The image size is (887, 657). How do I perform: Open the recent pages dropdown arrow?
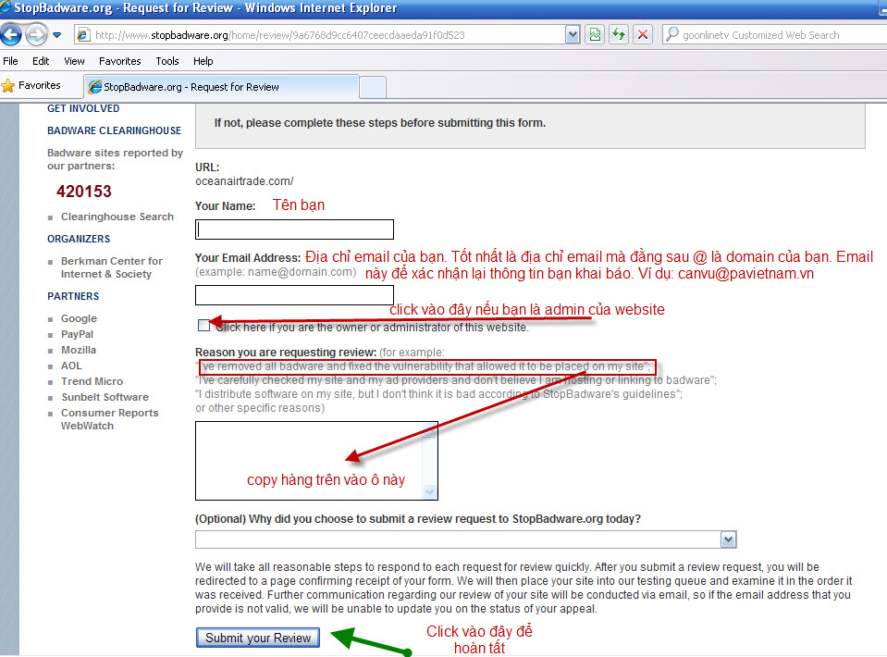(56, 35)
